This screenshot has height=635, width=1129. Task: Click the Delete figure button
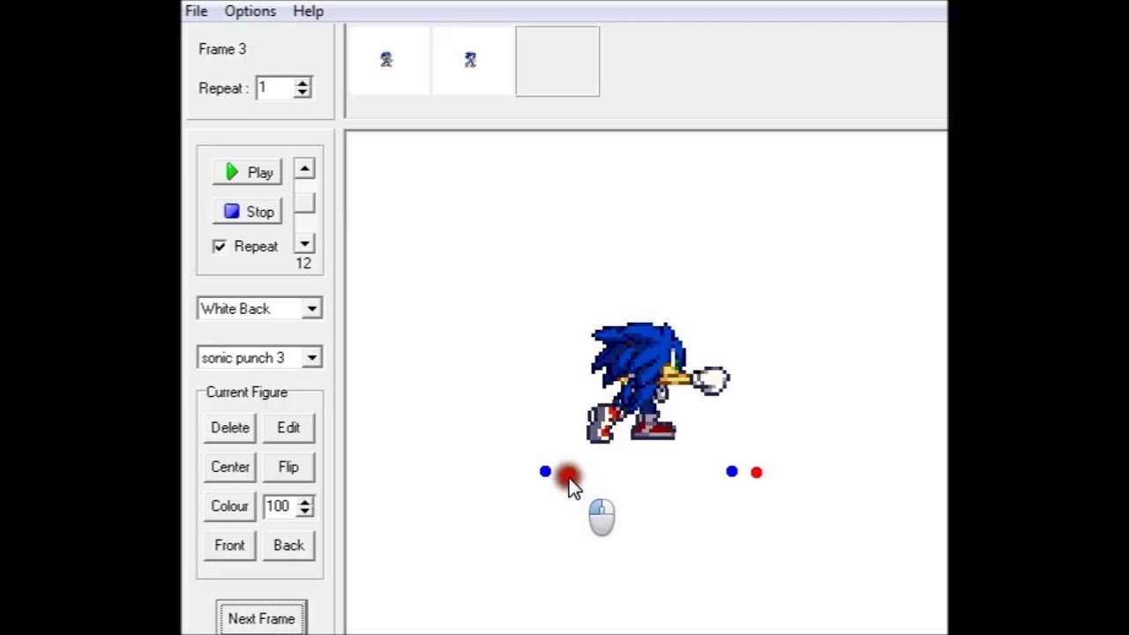230,427
